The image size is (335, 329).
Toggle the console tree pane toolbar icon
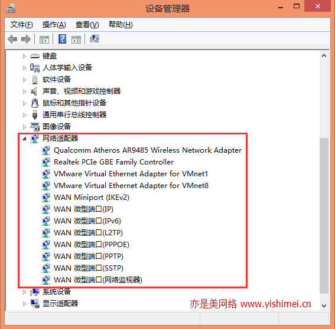[x=44, y=40]
